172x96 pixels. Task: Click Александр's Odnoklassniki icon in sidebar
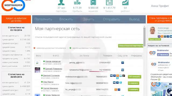point(162,36)
